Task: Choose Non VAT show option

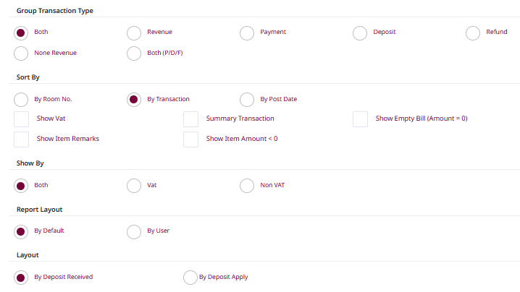Action: coord(247,186)
